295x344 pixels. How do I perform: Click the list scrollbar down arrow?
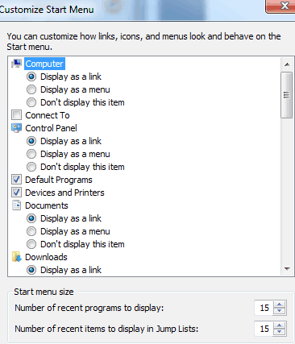(287, 269)
